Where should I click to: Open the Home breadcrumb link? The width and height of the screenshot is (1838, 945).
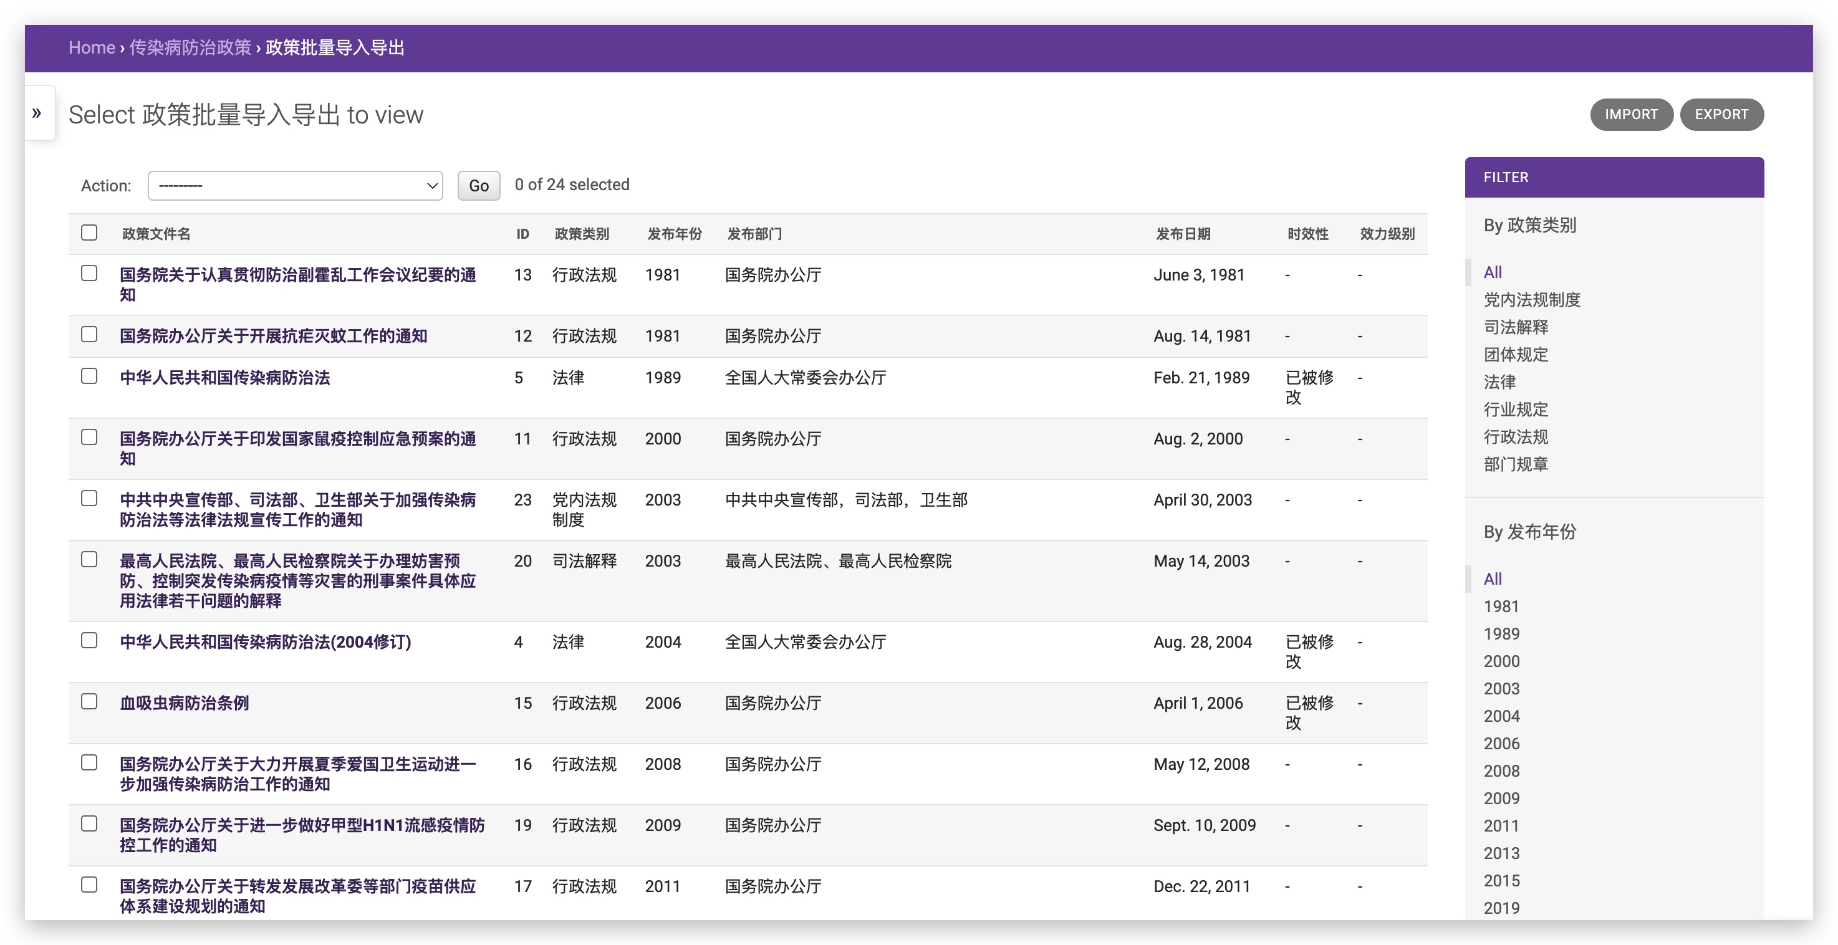(x=91, y=48)
